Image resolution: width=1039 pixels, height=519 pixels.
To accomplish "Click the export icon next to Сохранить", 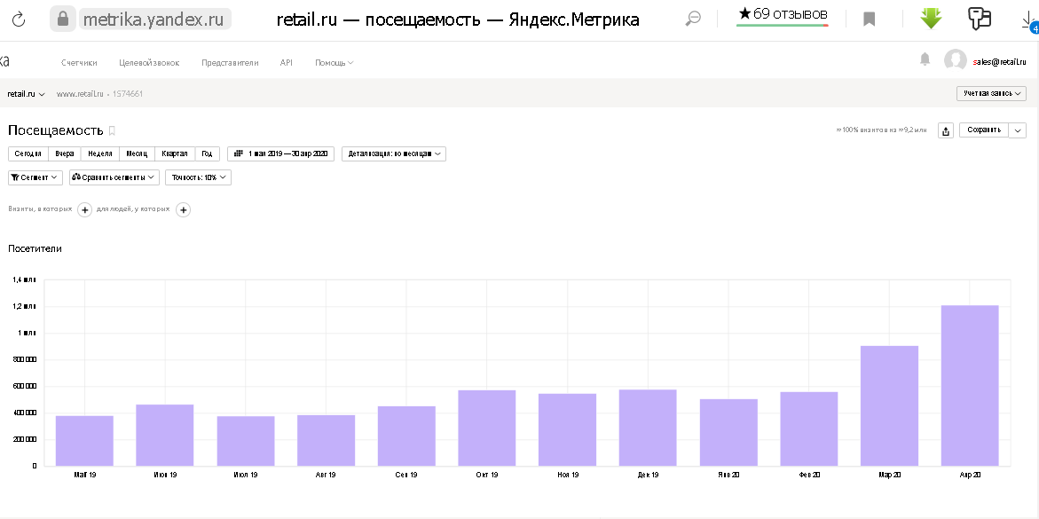I will (946, 130).
